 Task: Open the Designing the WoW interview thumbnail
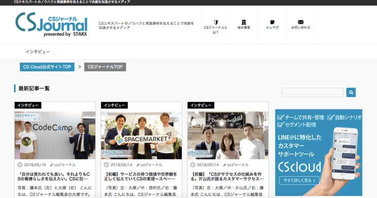pyautogui.click(x=228, y=135)
